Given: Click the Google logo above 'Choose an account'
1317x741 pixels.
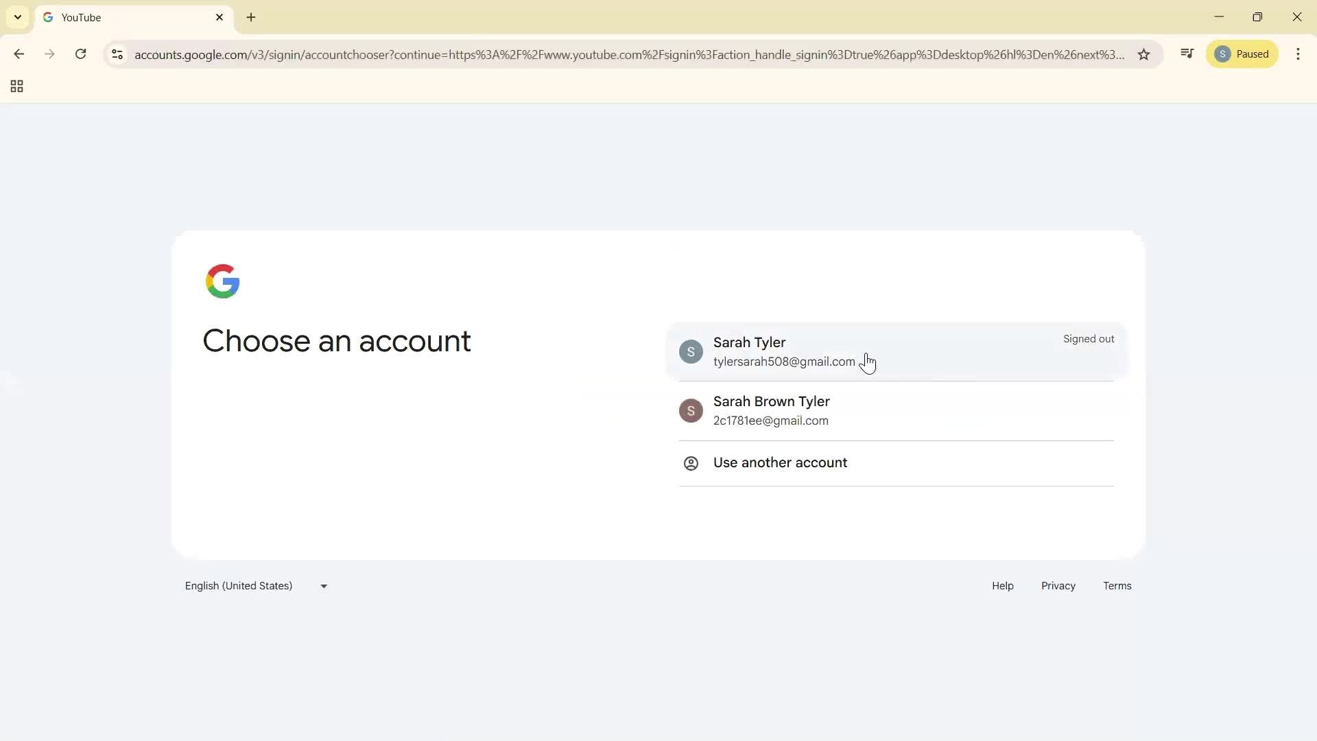Looking at the screenshot, I should pyautogui.click(x=223, y=281).
